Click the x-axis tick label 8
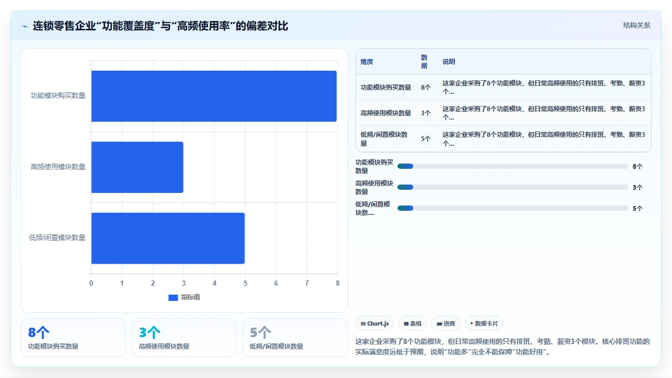The image size is (672, 378). click(x=338, y=283)
